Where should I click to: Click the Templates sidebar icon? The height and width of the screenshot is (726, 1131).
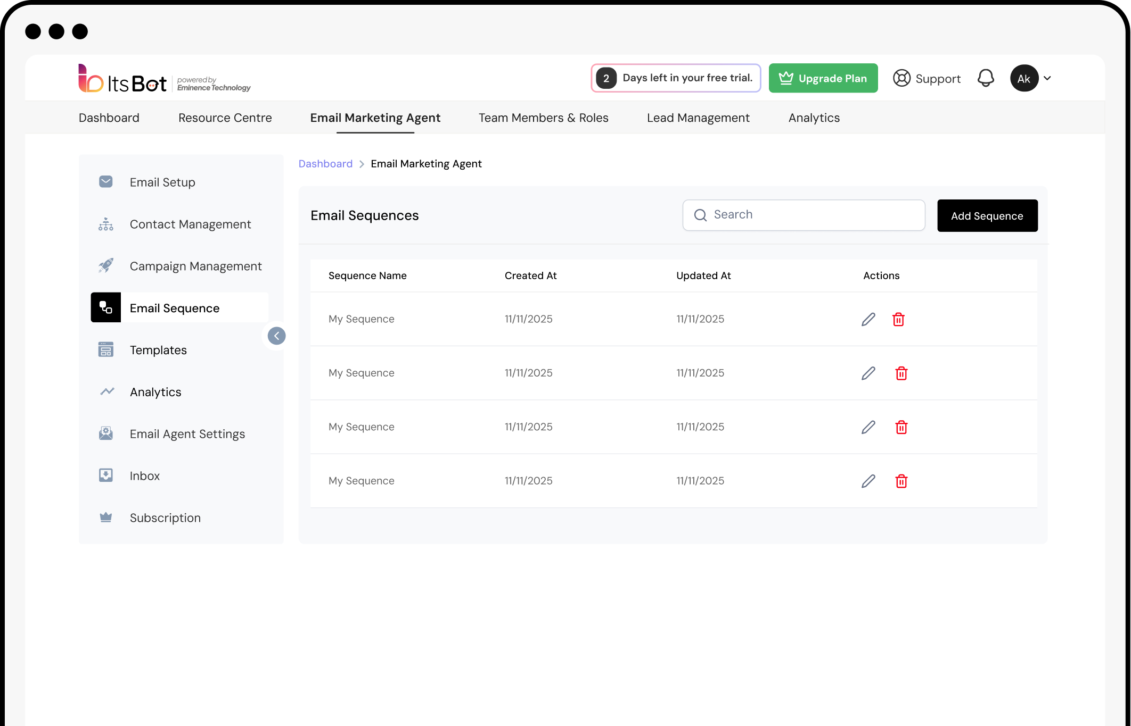point(106,350)
